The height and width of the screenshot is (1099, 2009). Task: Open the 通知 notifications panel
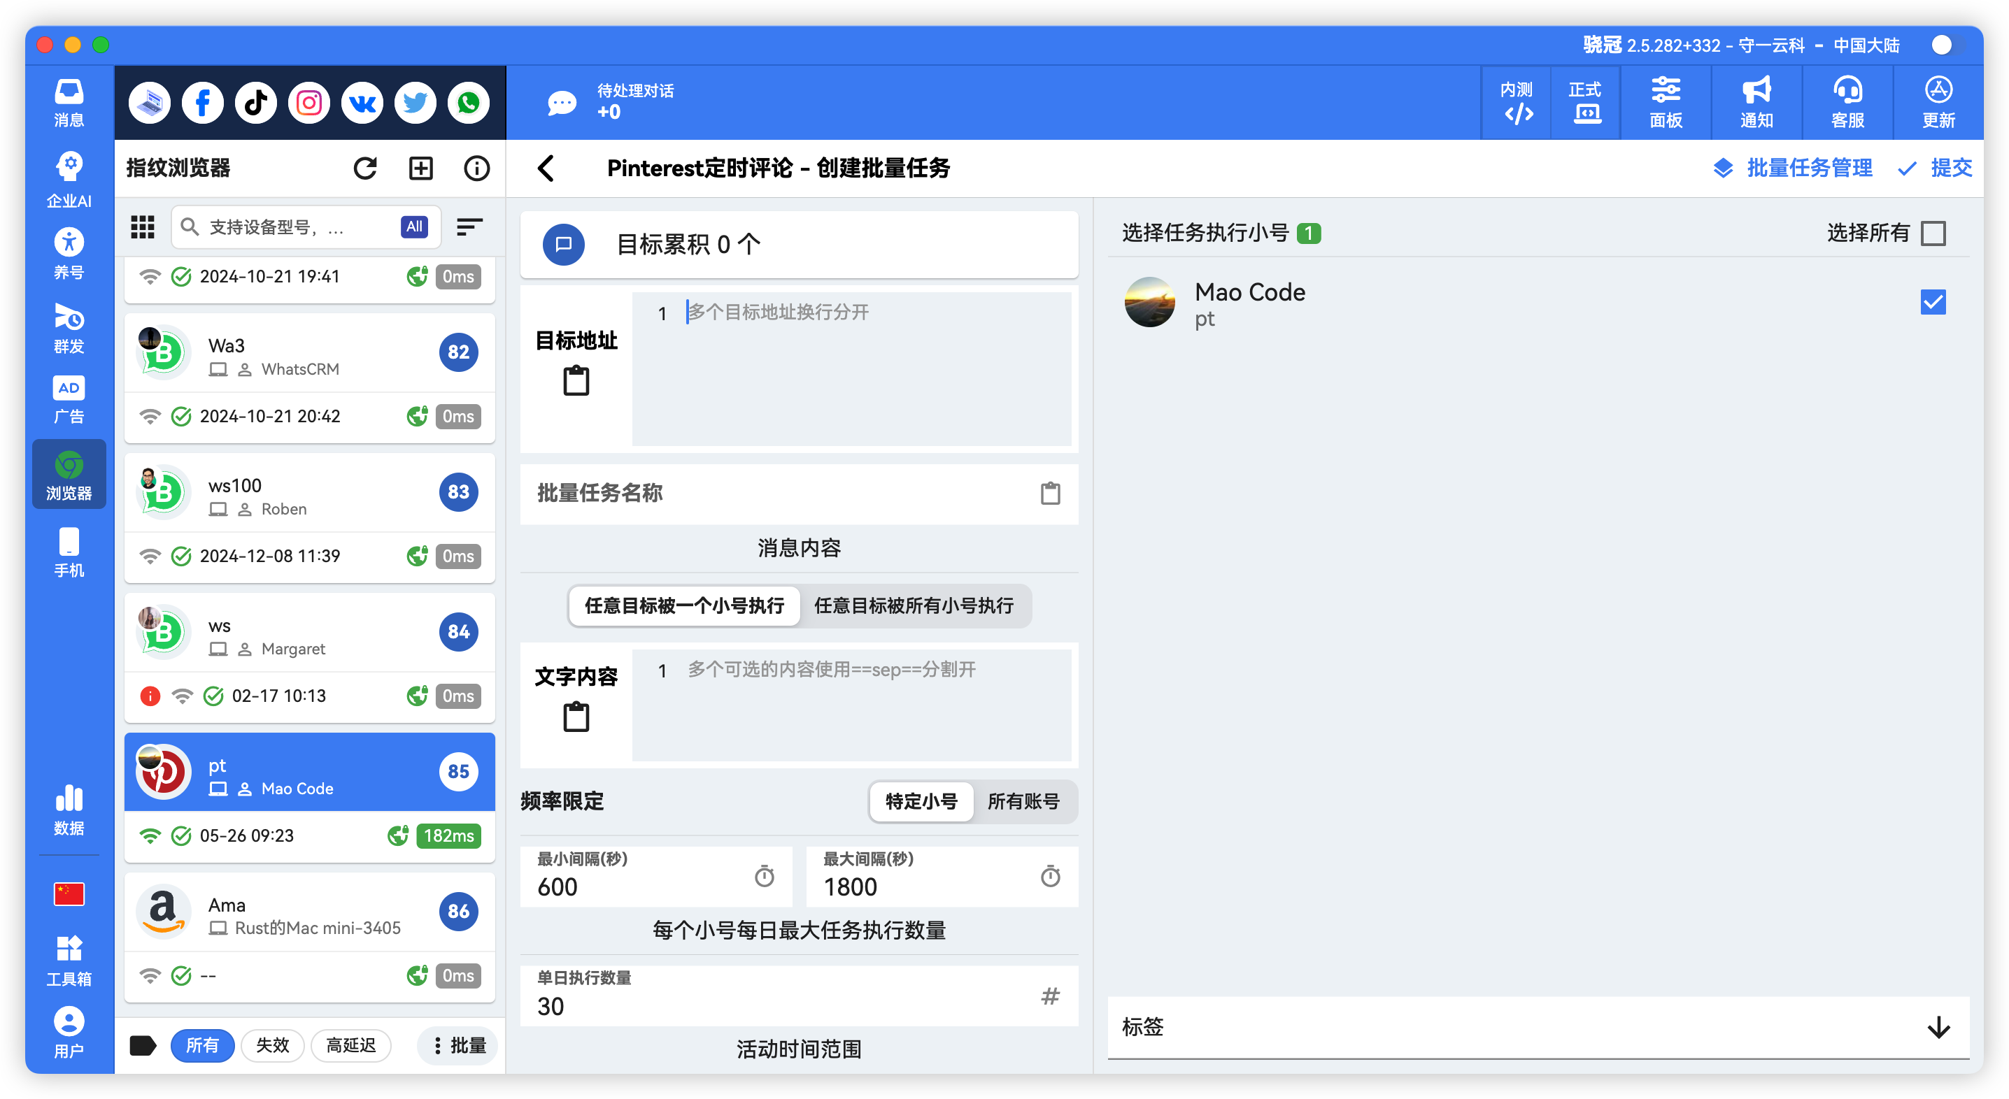coord(1755,102)
